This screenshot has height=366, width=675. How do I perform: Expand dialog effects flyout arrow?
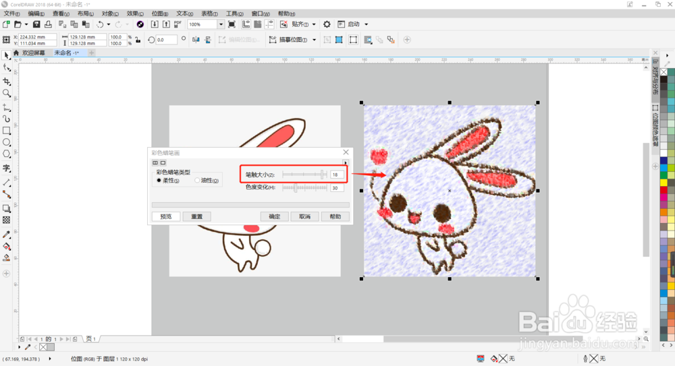pos(345,163)
